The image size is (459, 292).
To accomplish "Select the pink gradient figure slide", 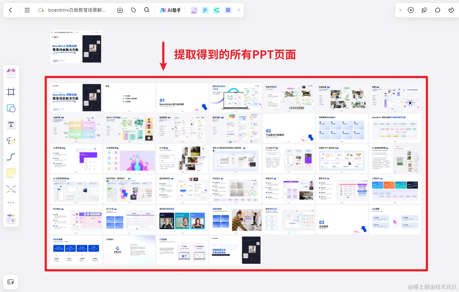I will [x=129, y=158].
